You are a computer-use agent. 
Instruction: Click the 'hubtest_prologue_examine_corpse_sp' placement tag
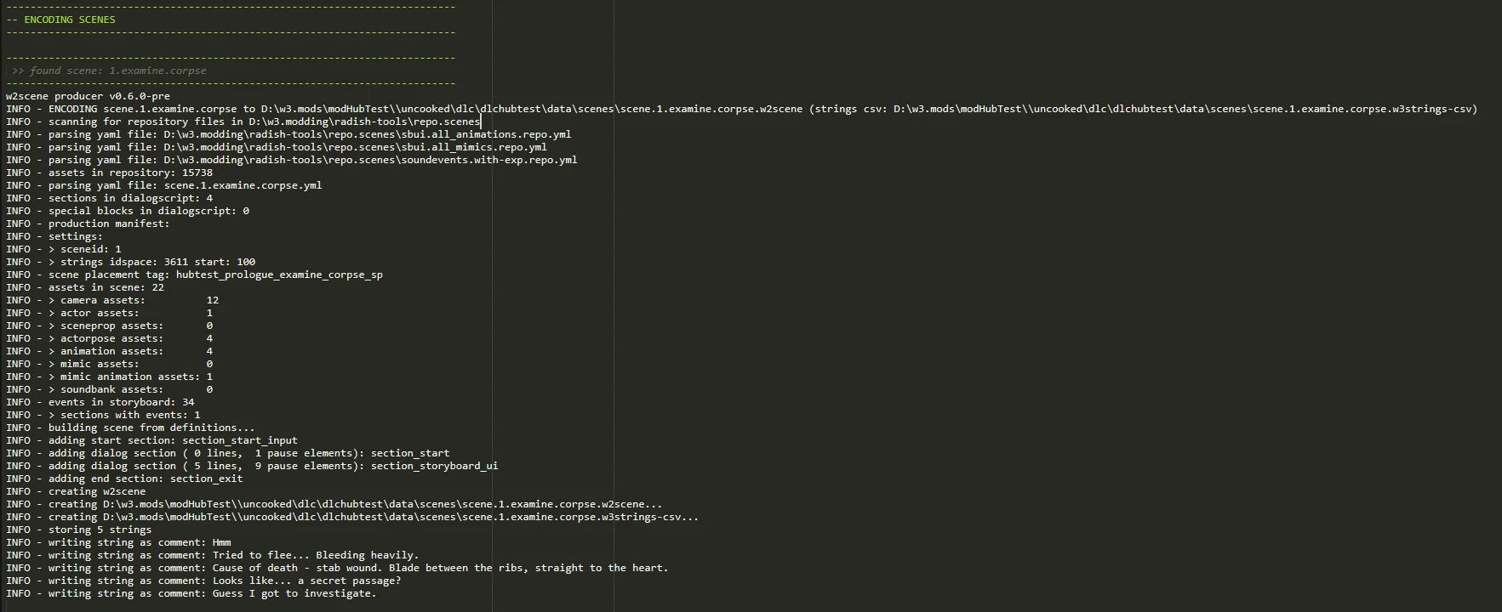[x=279, y=275]
